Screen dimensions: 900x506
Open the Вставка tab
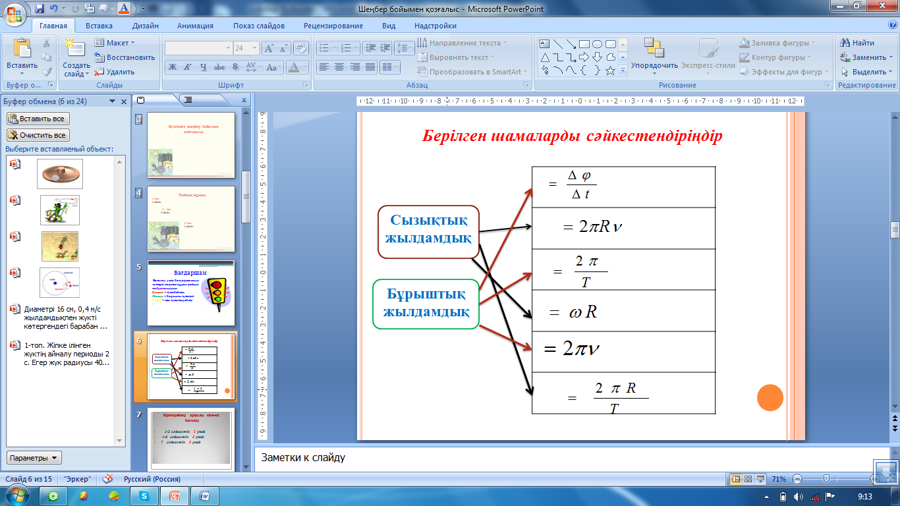pos(99,26)
